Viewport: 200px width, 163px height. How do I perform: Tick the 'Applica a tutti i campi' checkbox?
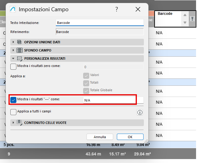[14, 112]
